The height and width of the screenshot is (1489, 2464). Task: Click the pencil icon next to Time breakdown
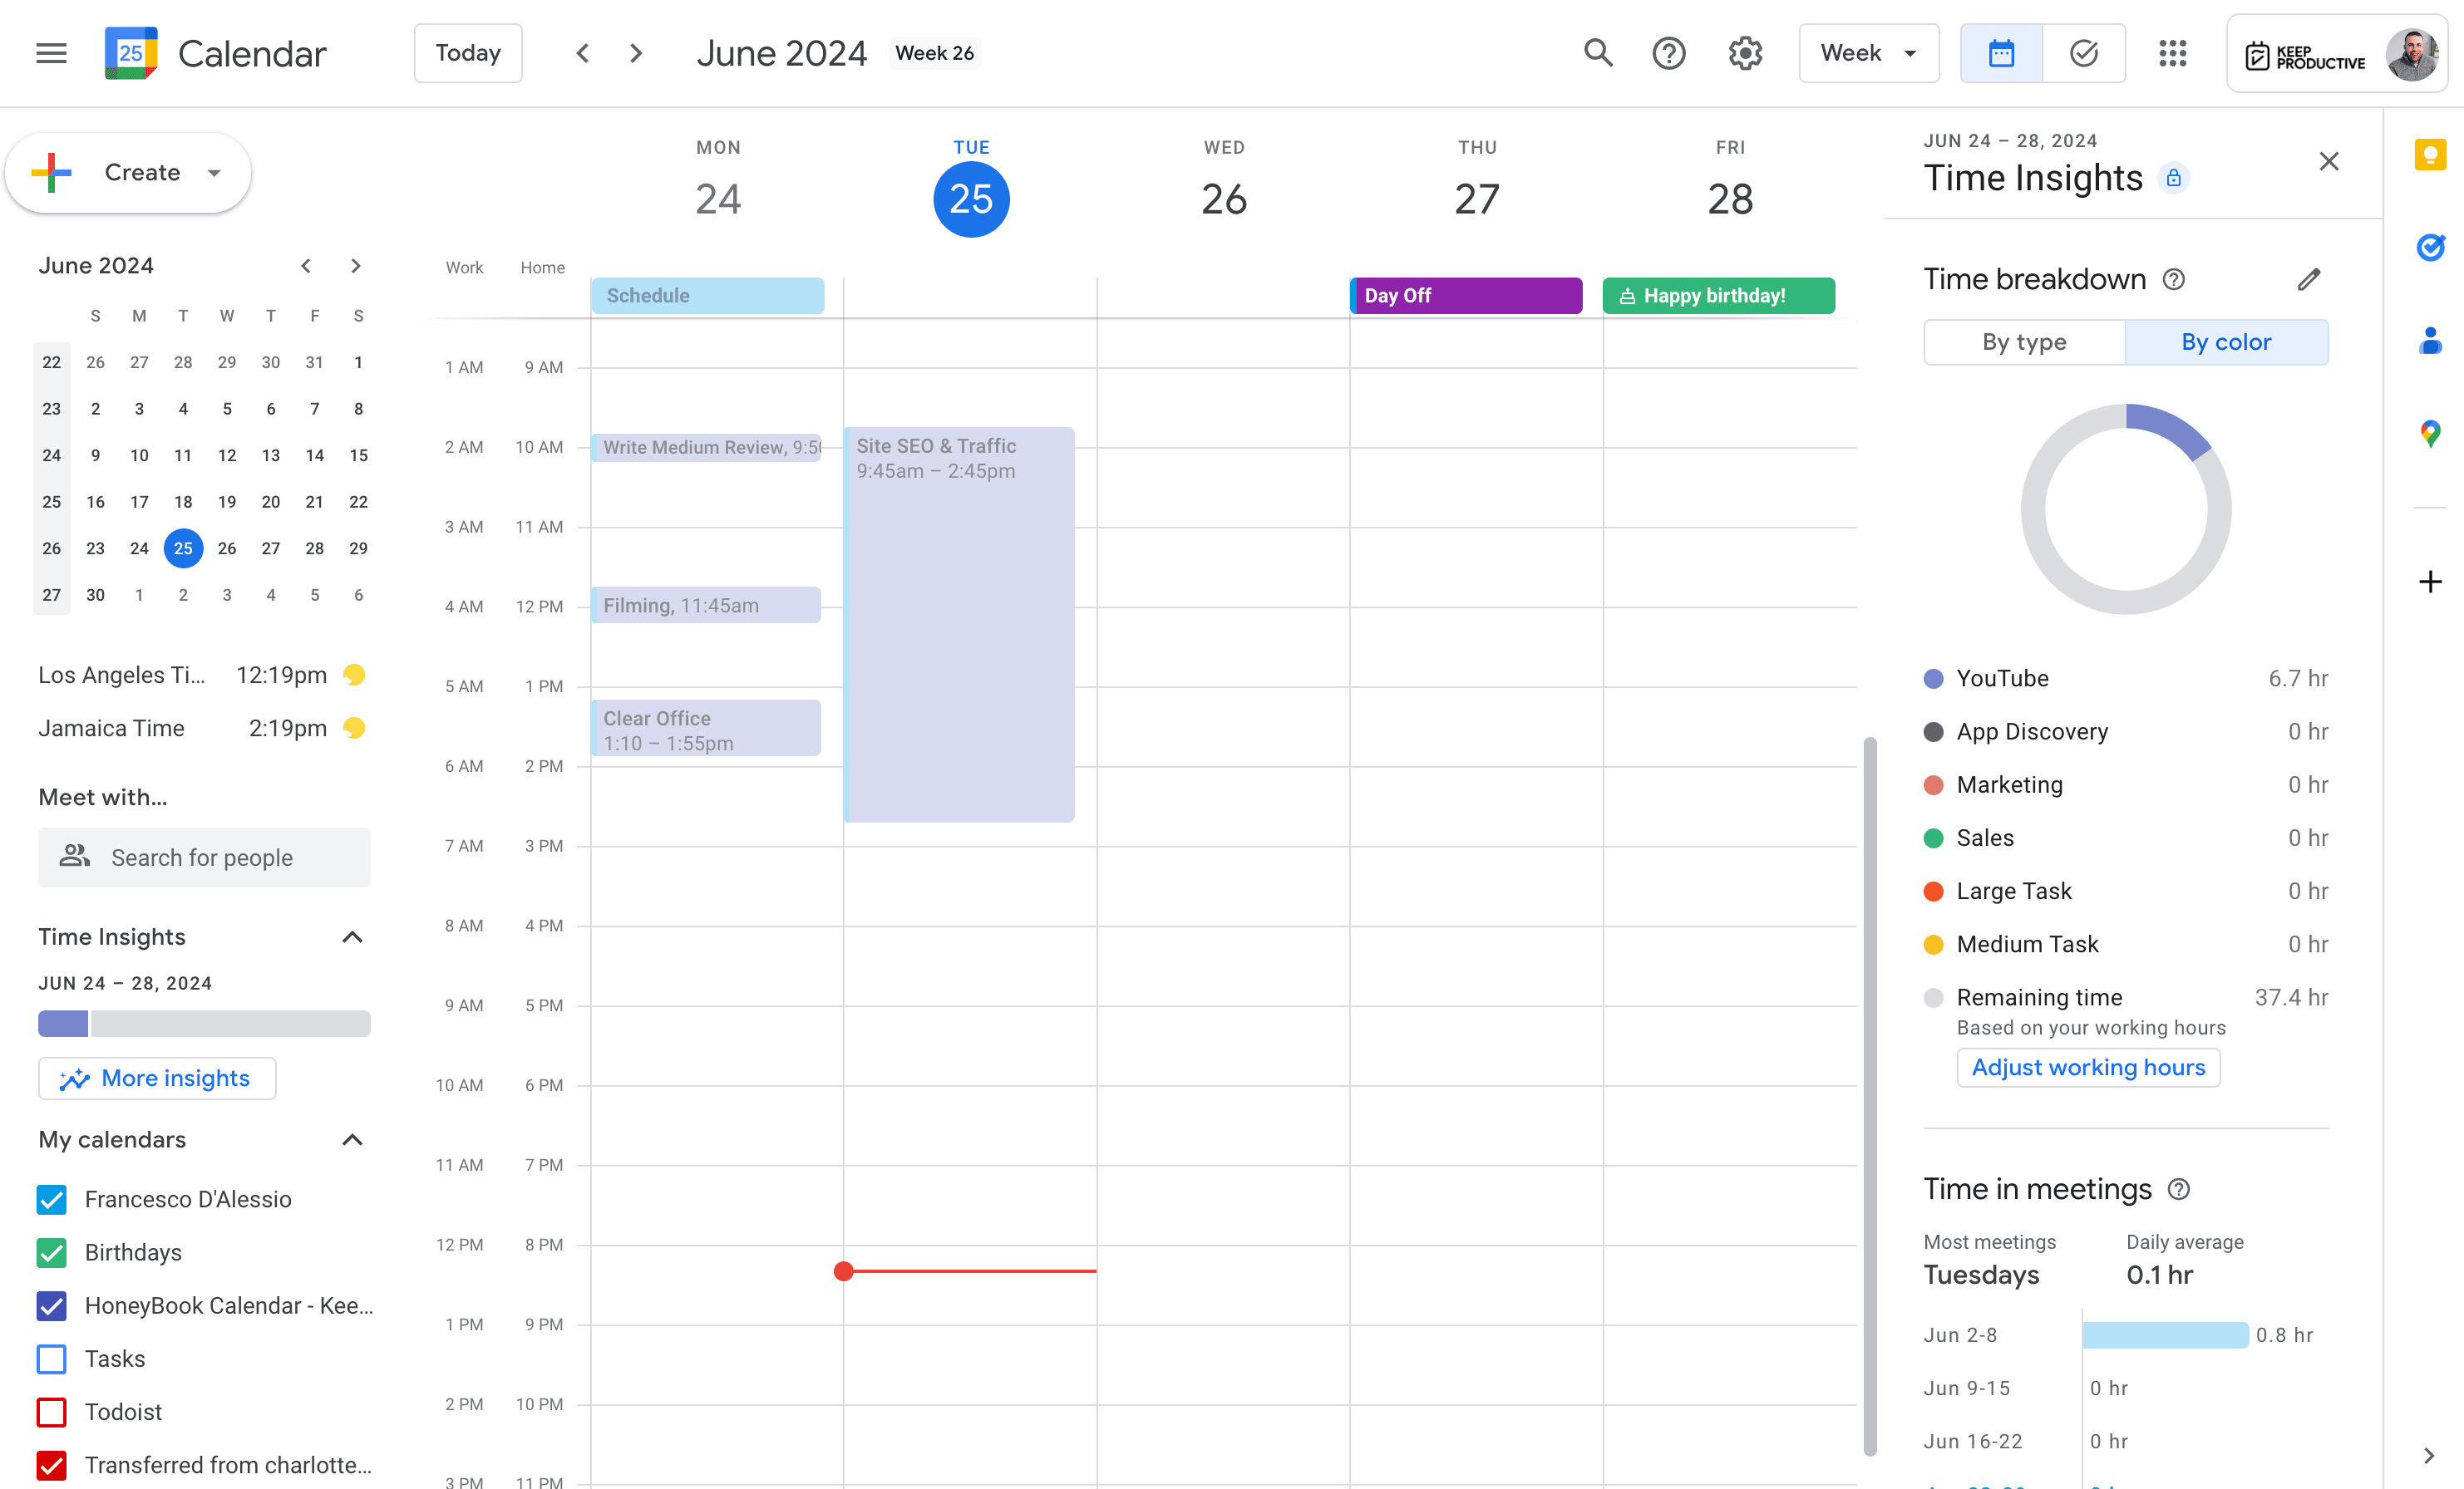(x=2310, y=279)
